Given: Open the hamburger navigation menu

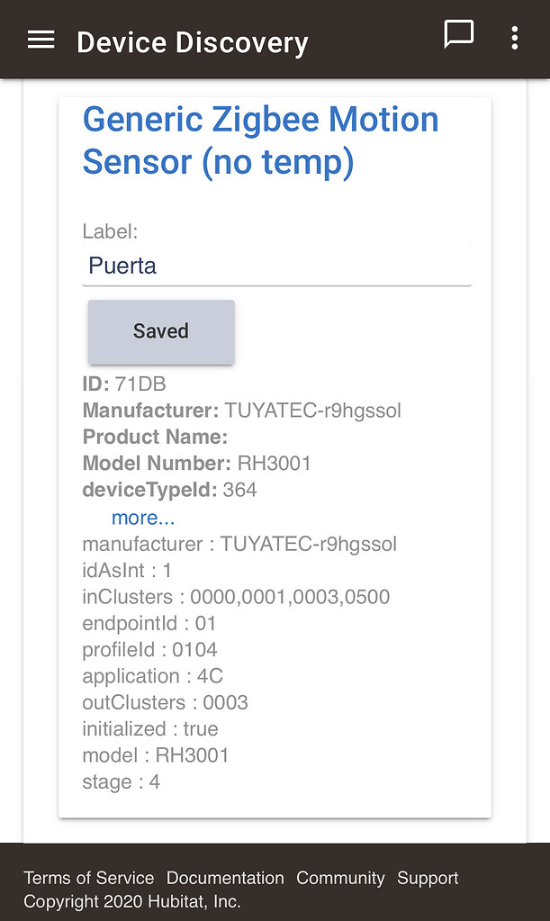Looking at the screenshot, I should coord(40,39).
